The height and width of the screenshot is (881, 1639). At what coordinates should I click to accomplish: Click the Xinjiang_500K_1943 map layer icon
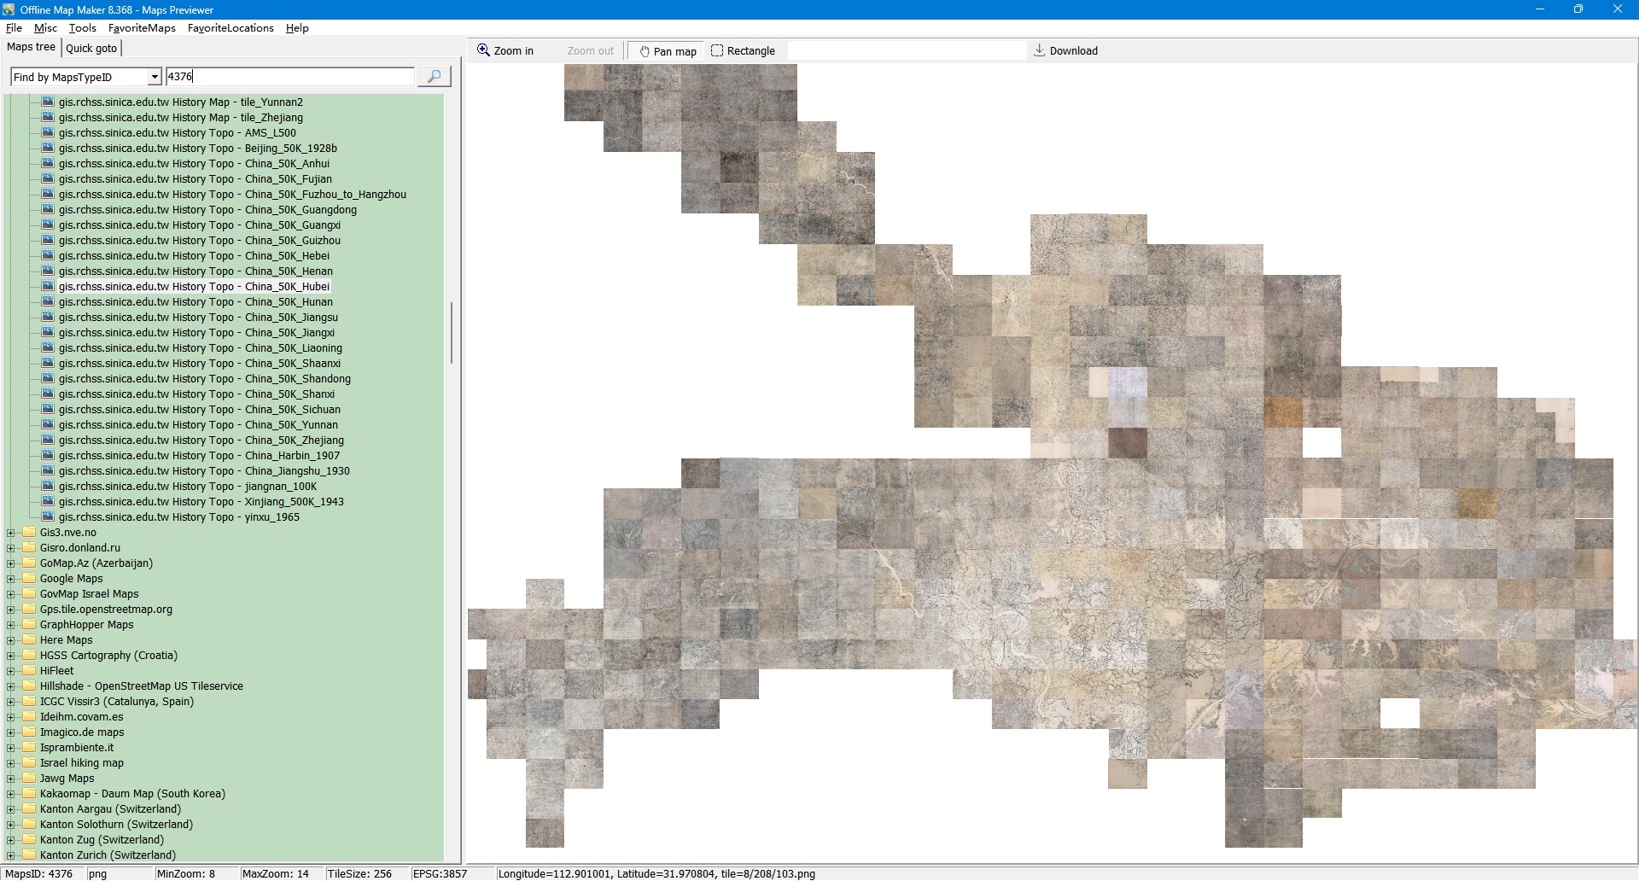pos(48,502)
